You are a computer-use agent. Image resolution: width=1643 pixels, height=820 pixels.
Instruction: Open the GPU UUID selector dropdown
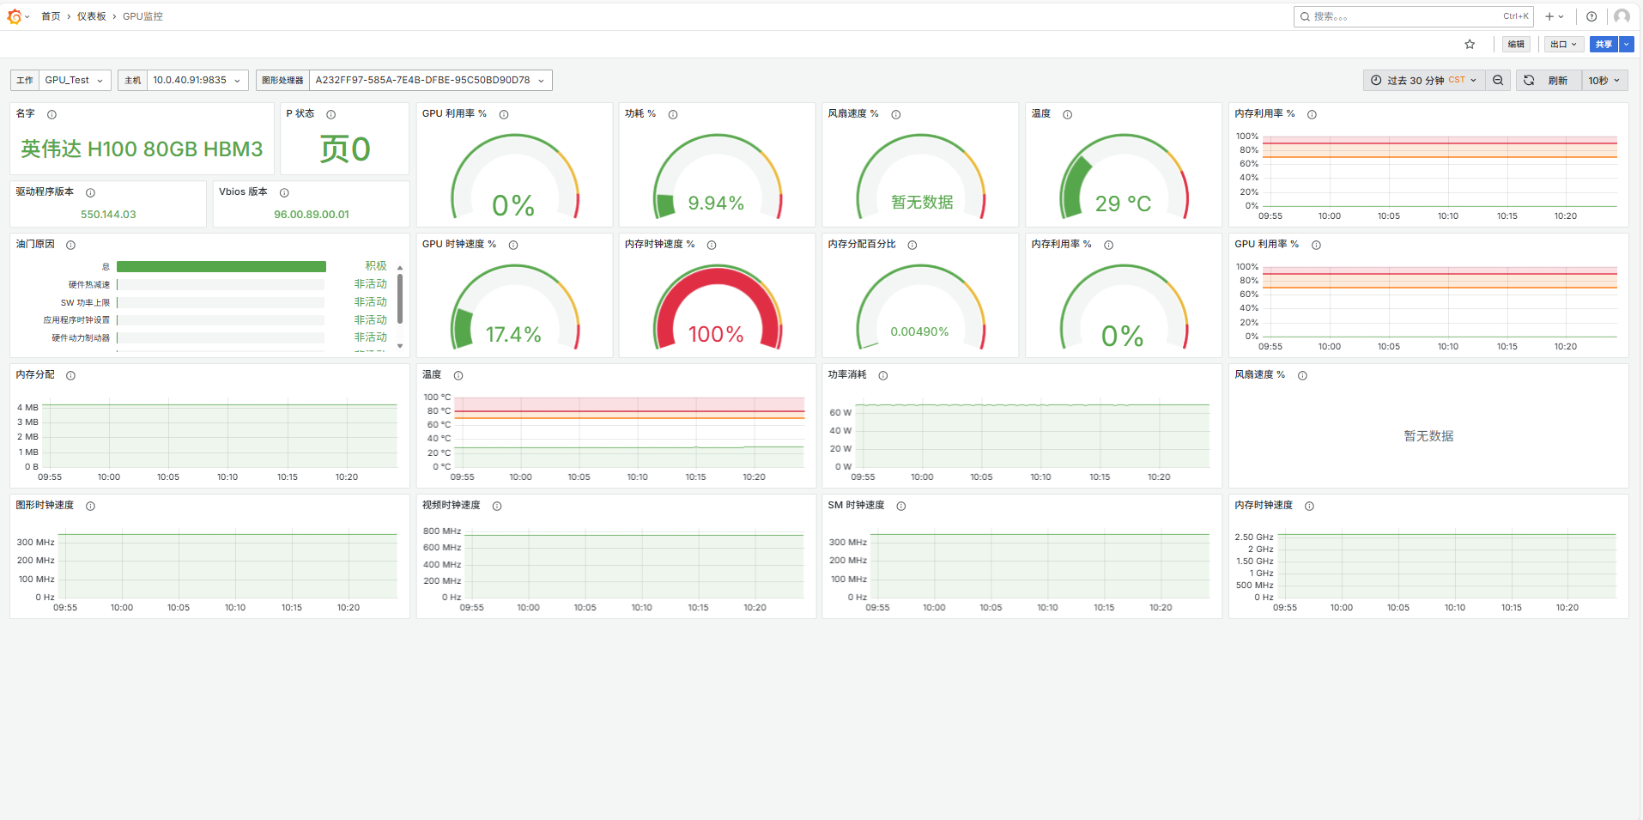(429, 81)
